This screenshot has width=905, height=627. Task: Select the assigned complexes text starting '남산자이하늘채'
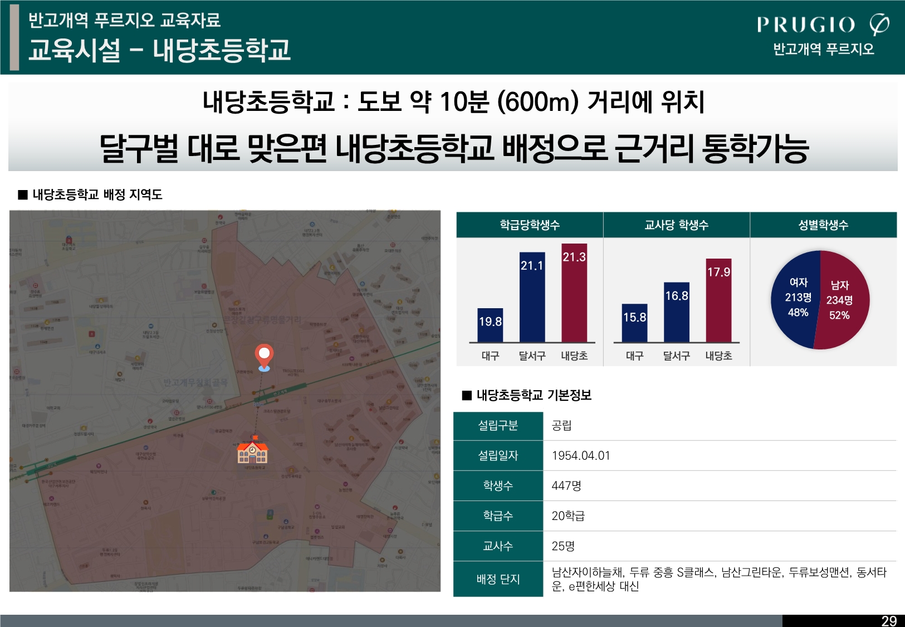pyautogui.click(x=719, y=579)
